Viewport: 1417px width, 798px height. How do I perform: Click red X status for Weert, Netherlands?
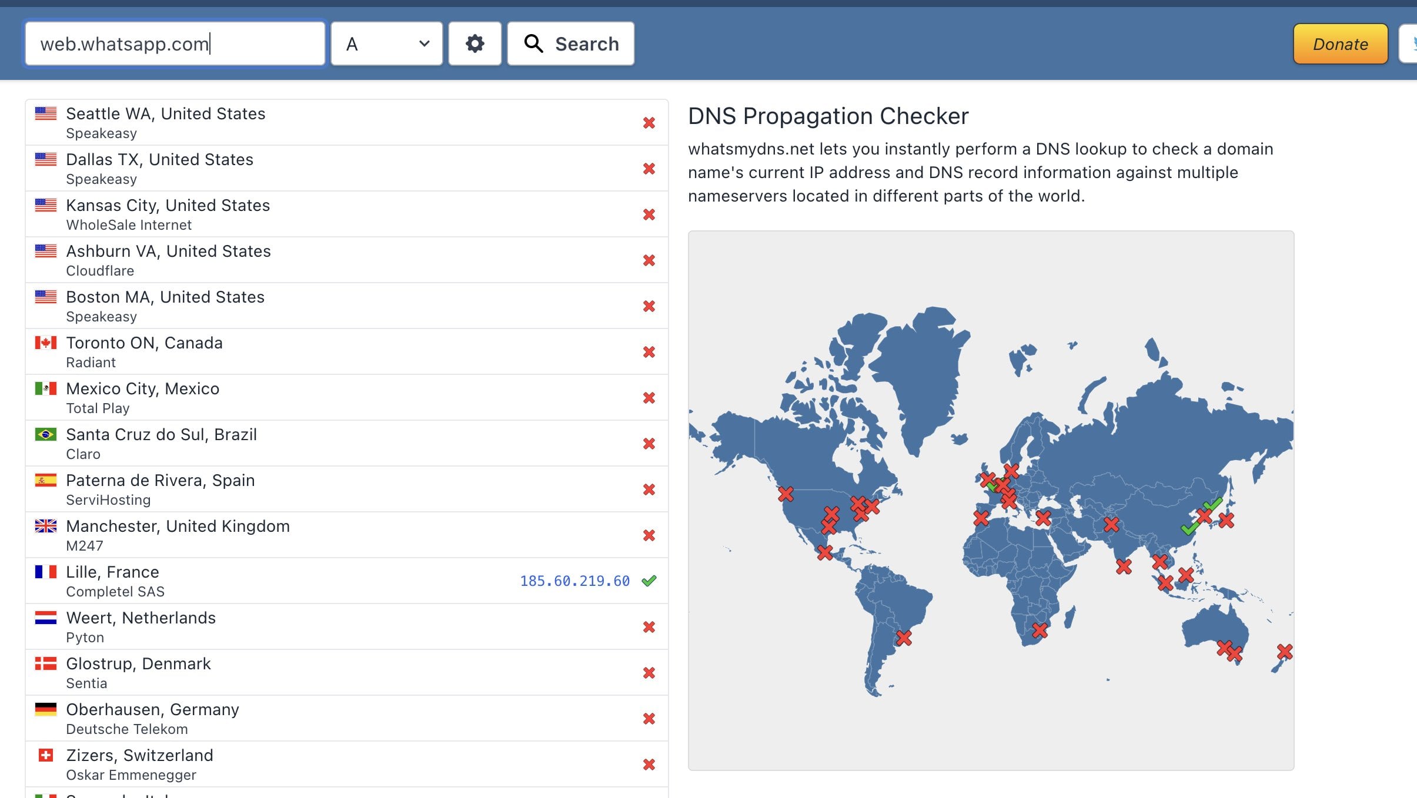649,626
